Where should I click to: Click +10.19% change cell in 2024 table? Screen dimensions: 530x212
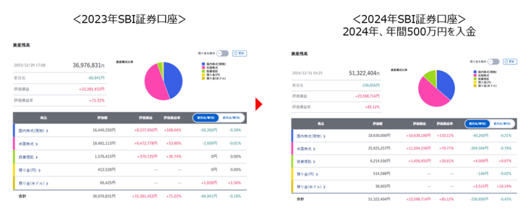coord(505,187)
